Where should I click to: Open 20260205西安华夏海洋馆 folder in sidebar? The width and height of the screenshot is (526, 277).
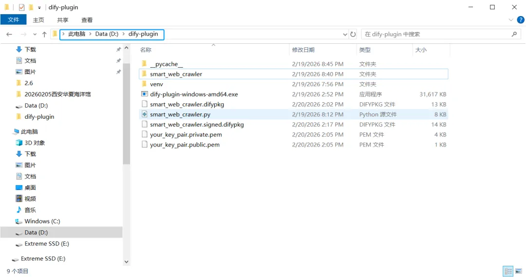click(x=57, y=94)
